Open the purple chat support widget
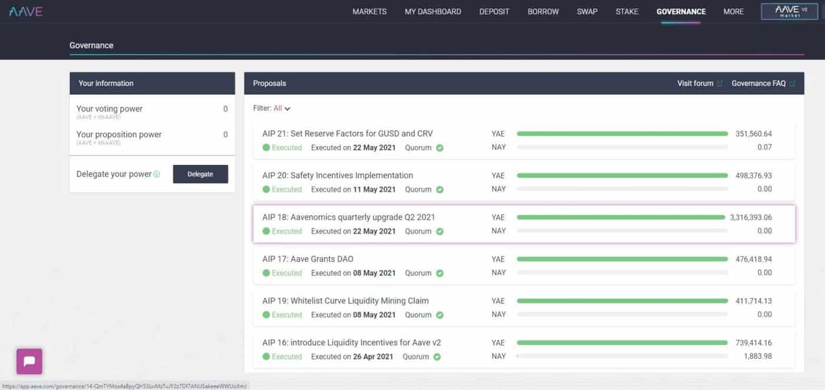This screenshot has height=390, width=825. [x=29, y=361]
